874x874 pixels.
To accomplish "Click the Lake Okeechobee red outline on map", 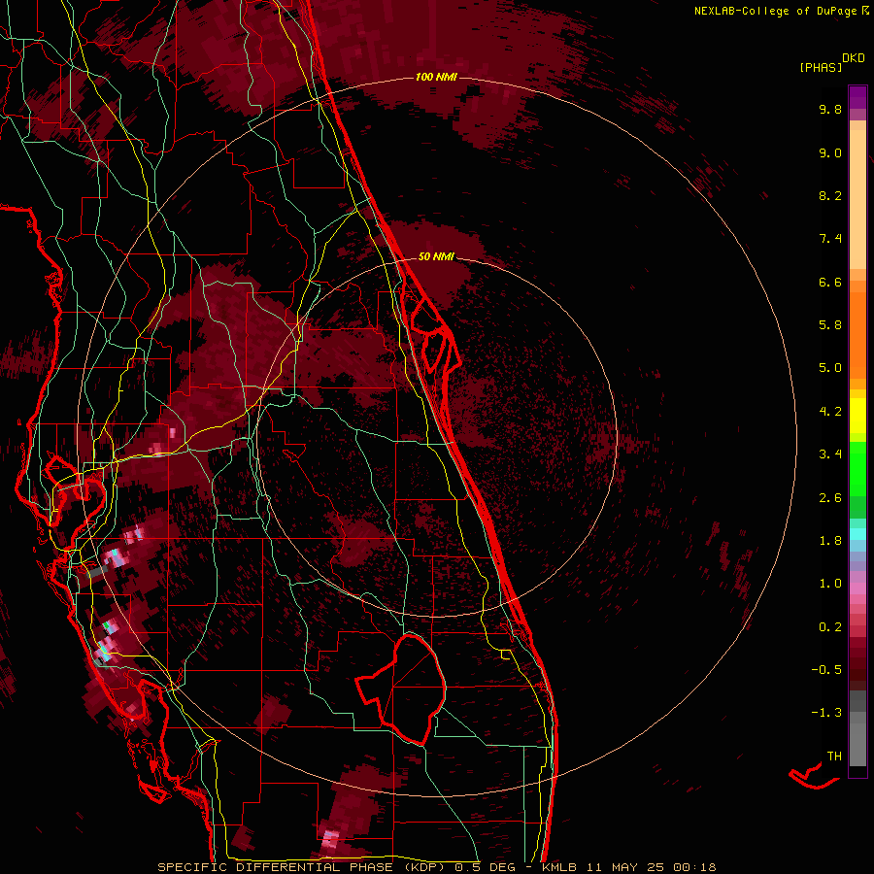I will 401,689.
